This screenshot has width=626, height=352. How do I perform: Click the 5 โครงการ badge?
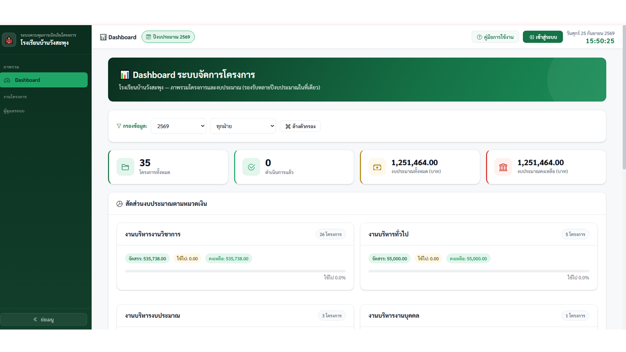tap(576, 235)
